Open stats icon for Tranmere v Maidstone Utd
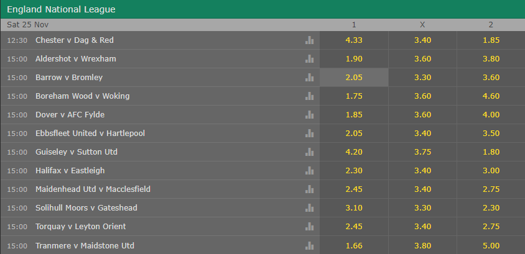This screenshot has height=254, width=525. point(309,246)
